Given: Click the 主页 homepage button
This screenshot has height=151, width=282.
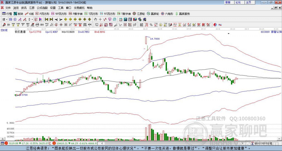Looking at the screenshot, I should click(x=250, y=2).
